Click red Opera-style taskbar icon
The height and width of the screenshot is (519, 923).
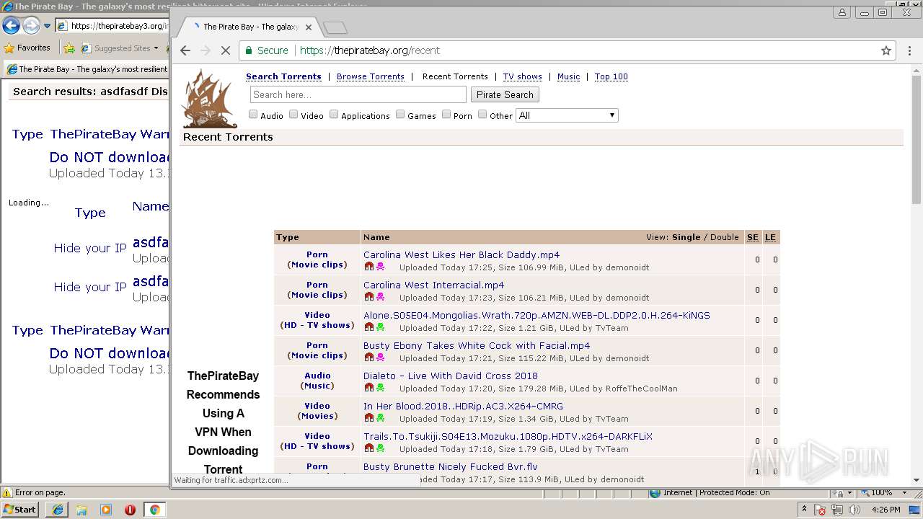click(130, 510)
